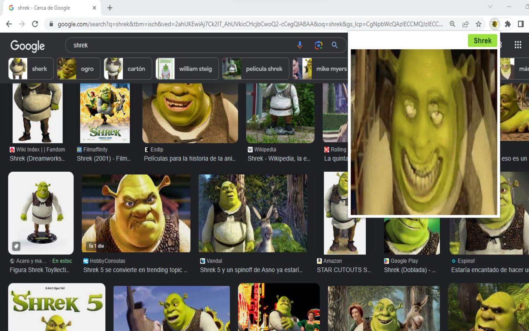529x331 pixels.
Task: Open the Wikipedia Shrek statue image
Action: 280,113
